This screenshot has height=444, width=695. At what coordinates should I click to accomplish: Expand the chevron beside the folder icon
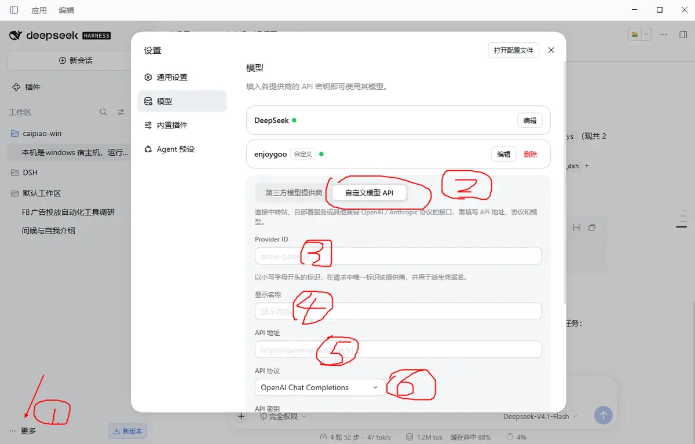pos(646,35)
